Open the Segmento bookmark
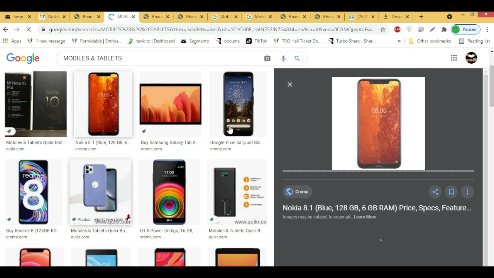The width and height of the screenshot is (494, 278). (195, 41)
